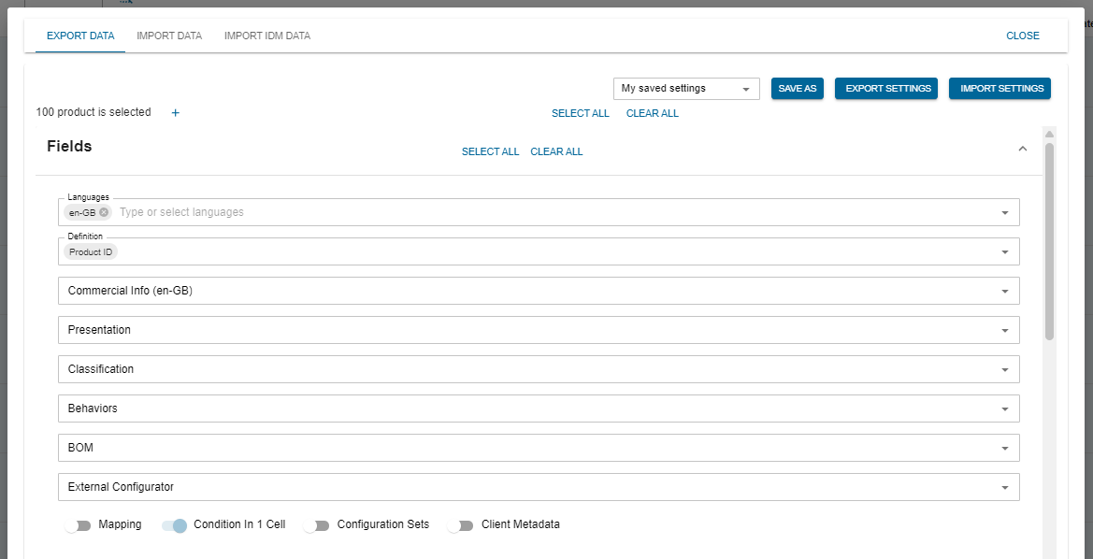Screen dimensions: 1093x559
Task: Expand the Presentation dropdown
Action: [539, 330]
